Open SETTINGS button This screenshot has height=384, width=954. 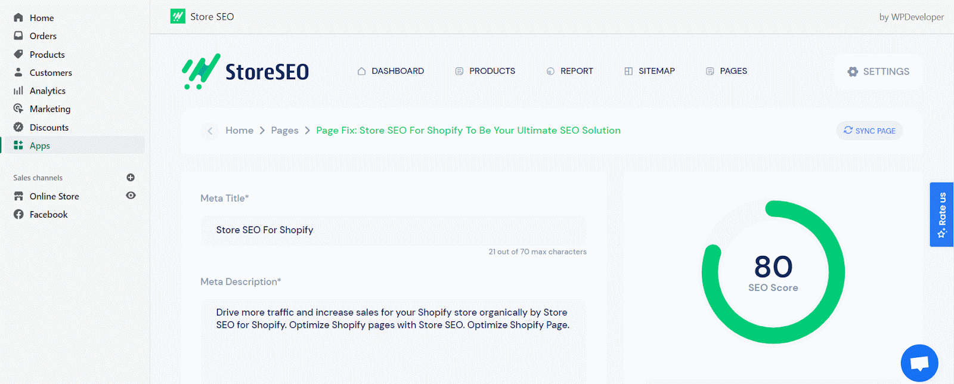(878, 72)
